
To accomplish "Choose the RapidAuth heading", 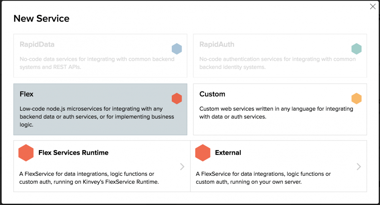I will click(x=217, y=44).
